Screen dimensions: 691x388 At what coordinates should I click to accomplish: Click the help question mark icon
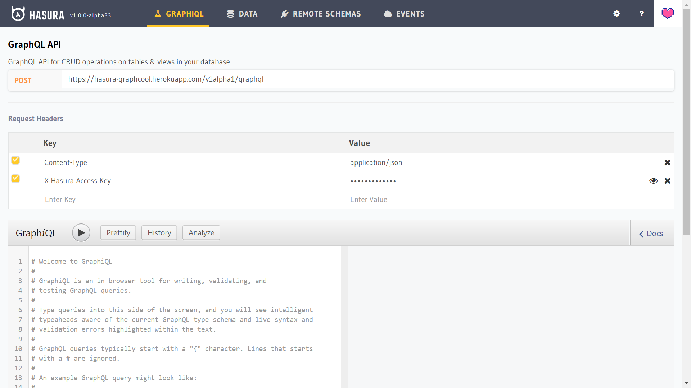point(642,14)
